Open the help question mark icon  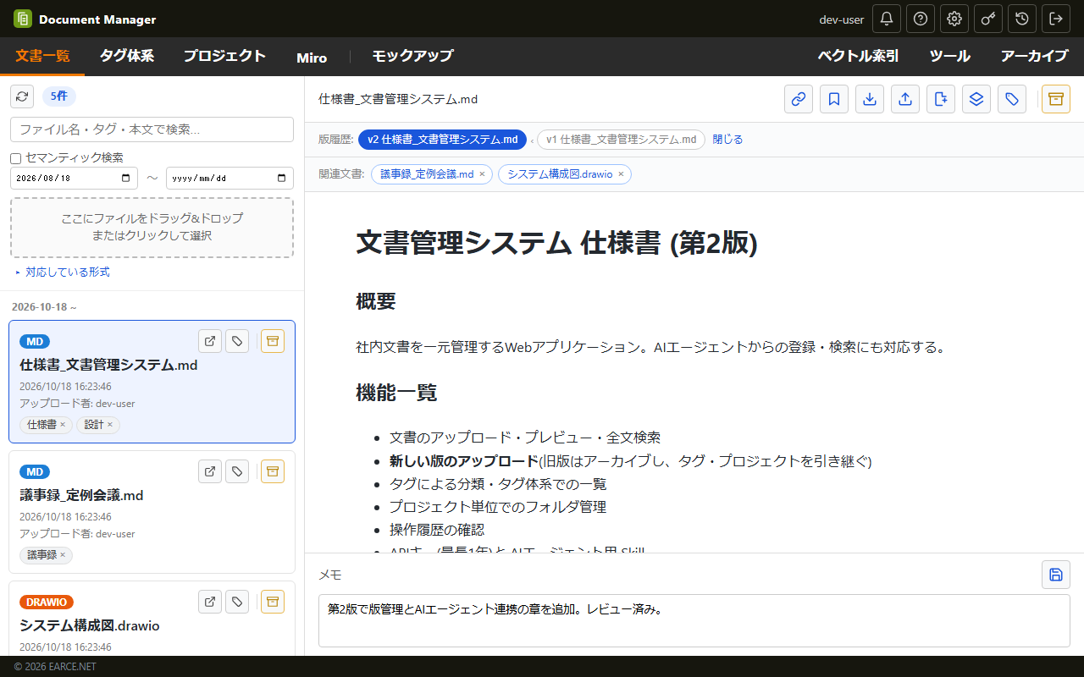[921, 19]
